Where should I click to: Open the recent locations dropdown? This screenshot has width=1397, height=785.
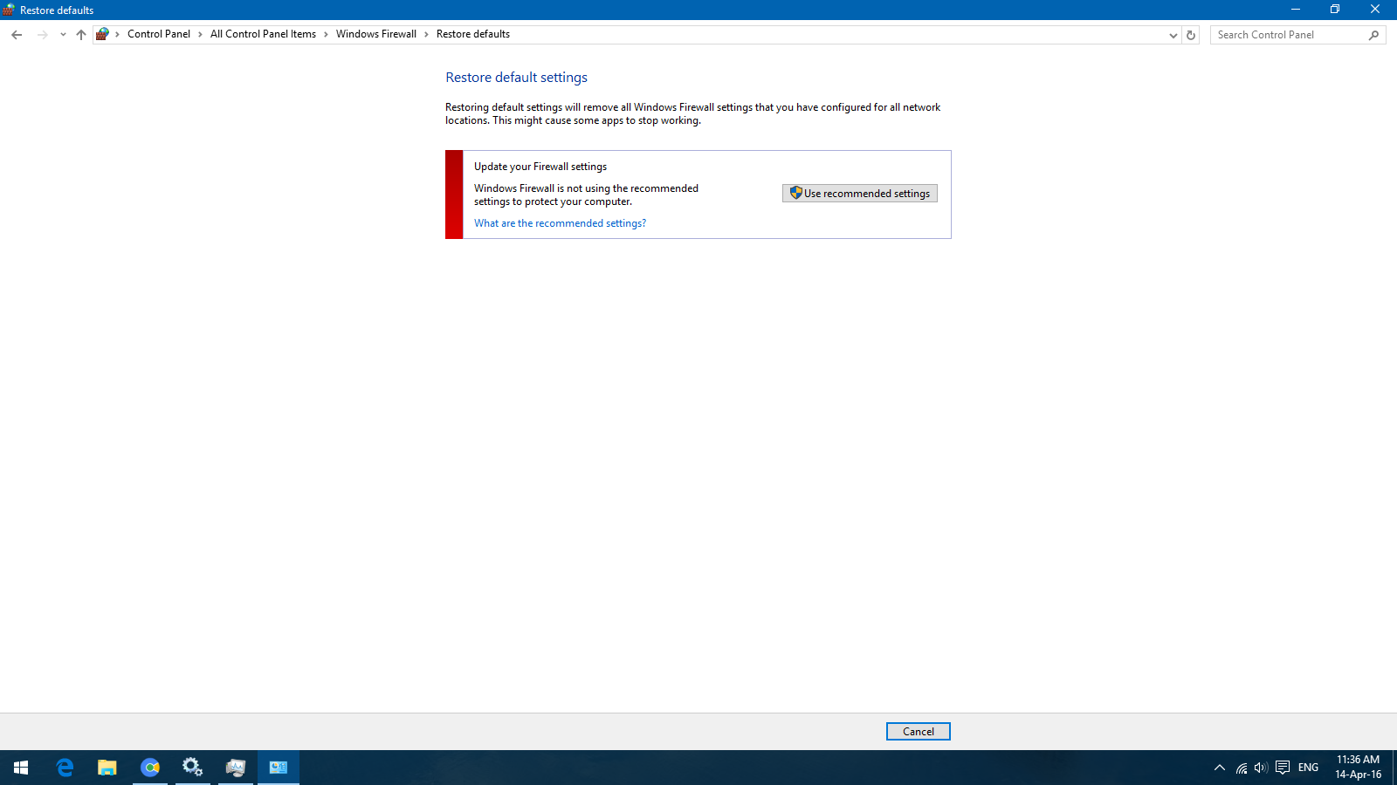[63, 35]
